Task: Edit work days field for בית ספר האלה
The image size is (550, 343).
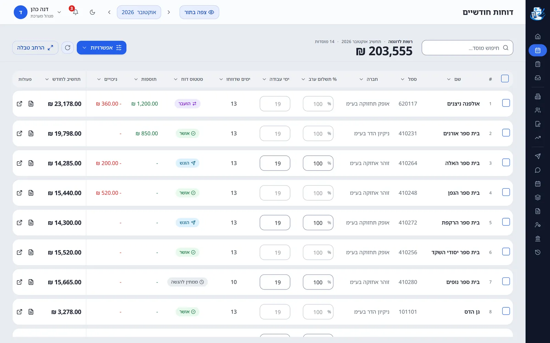Action: coord(275,163)
